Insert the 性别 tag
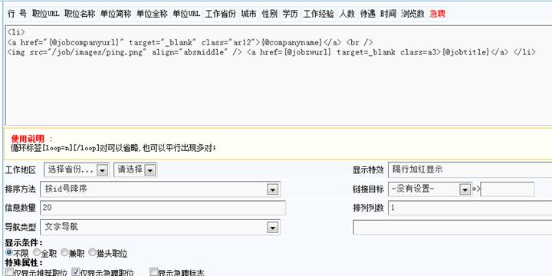Image resolution: width=552 pixels, height=276 pixels. pos(269,14)
